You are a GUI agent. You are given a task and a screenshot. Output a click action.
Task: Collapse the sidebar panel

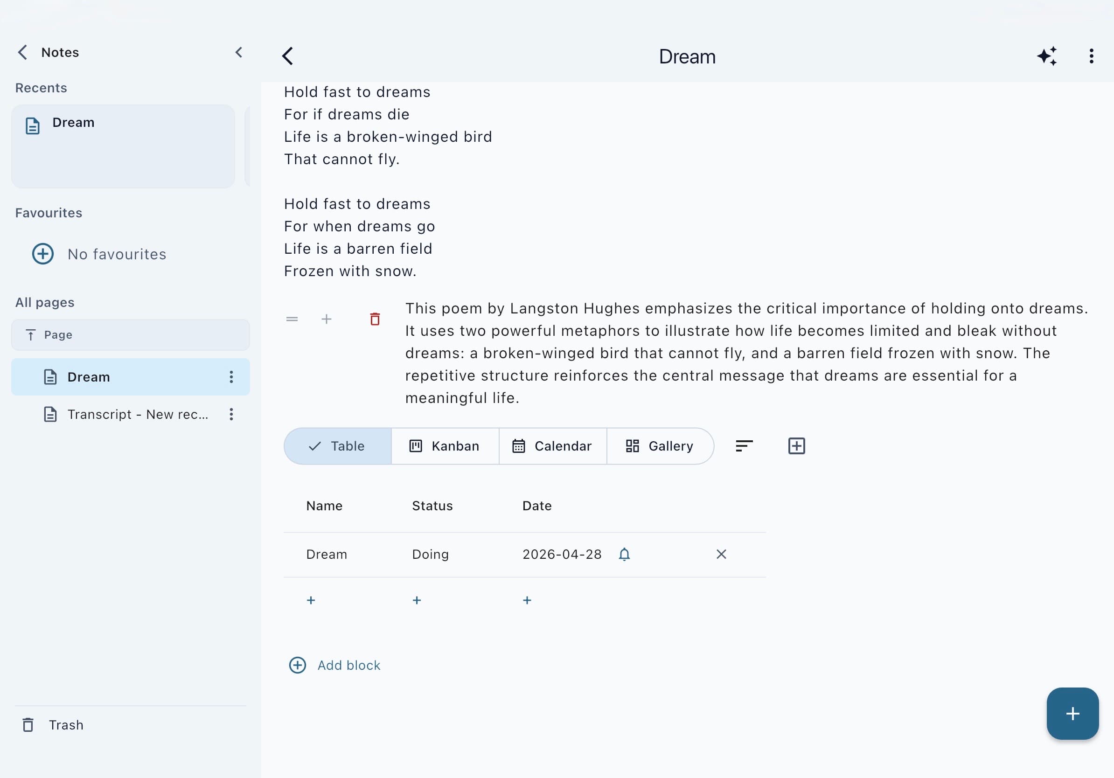pos(239,52)
